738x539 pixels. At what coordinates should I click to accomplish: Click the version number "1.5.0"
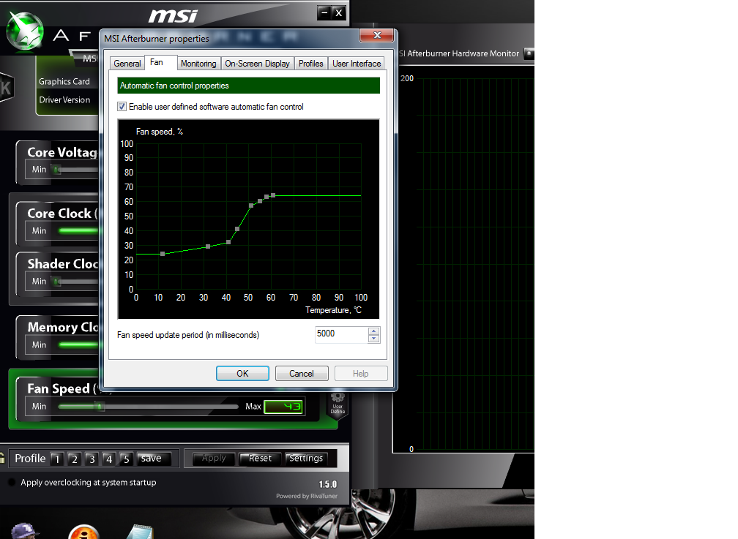pos(328,484)
